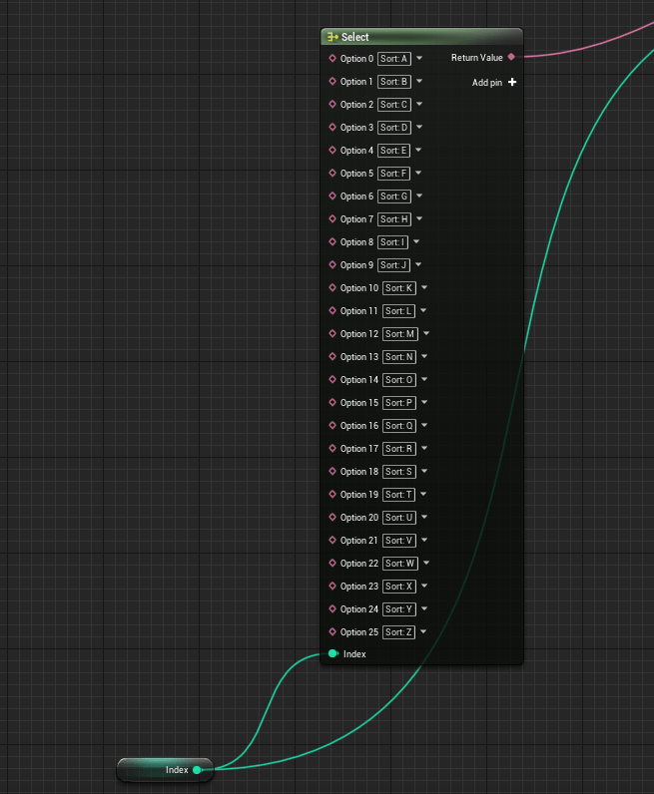Screen dimensions: 654x794
Task: Select the Index variable node
Action: tap(158, 770)
